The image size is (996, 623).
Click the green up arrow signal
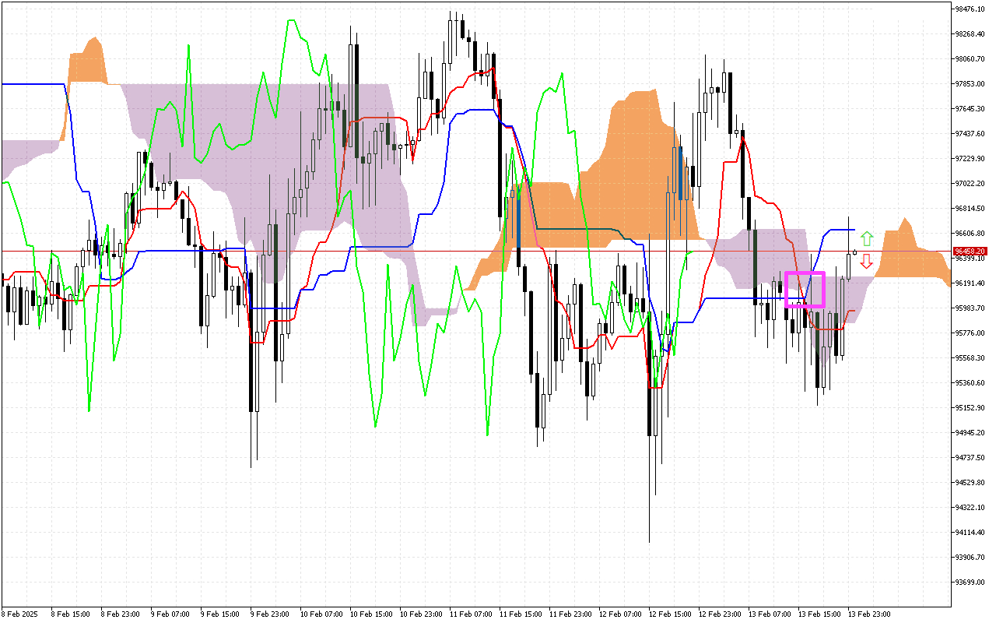tap(867, 239)
